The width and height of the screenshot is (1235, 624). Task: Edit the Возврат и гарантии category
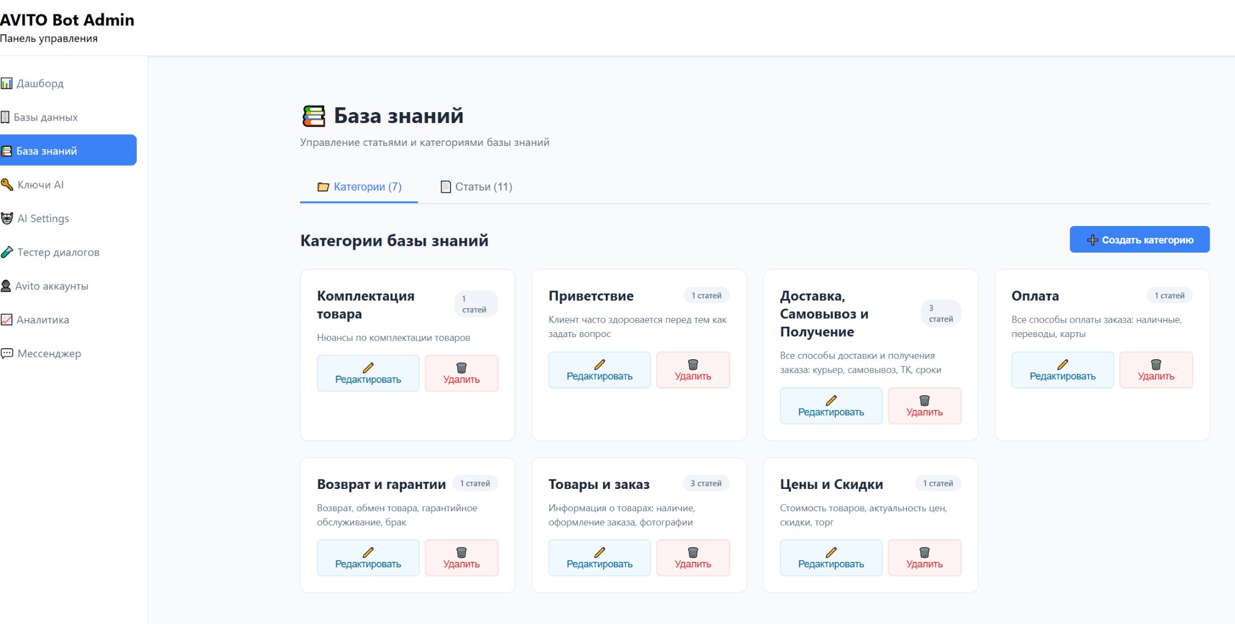[368, 558]
